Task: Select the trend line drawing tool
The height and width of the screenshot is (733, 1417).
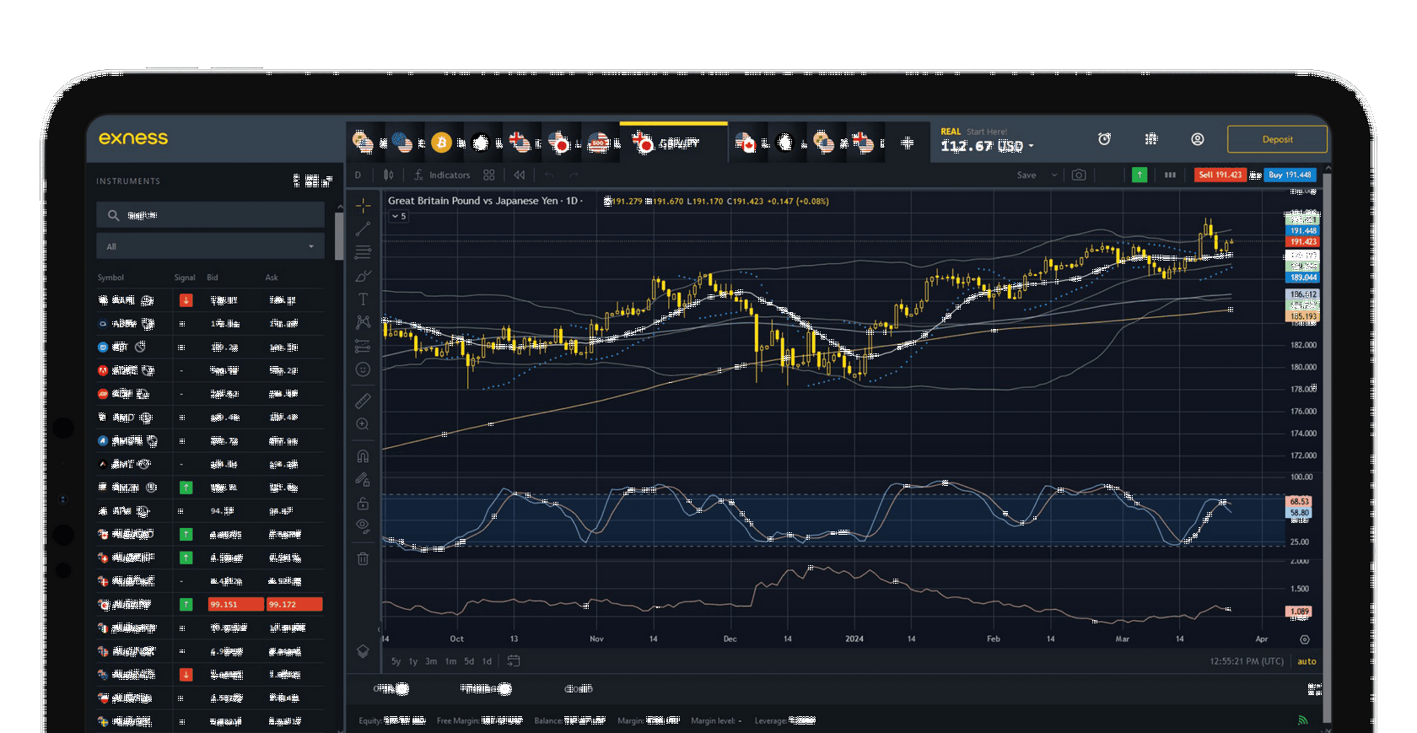Action: pyautogui.click(x=363, y=229)
